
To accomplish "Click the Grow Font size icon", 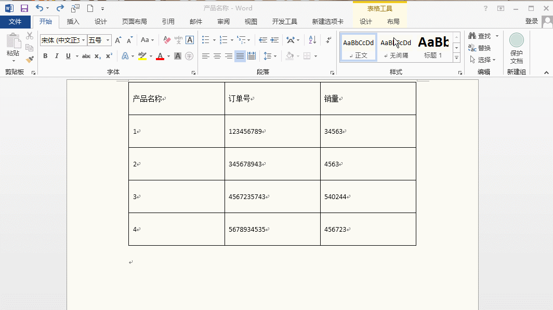I will tap(118, 40).
